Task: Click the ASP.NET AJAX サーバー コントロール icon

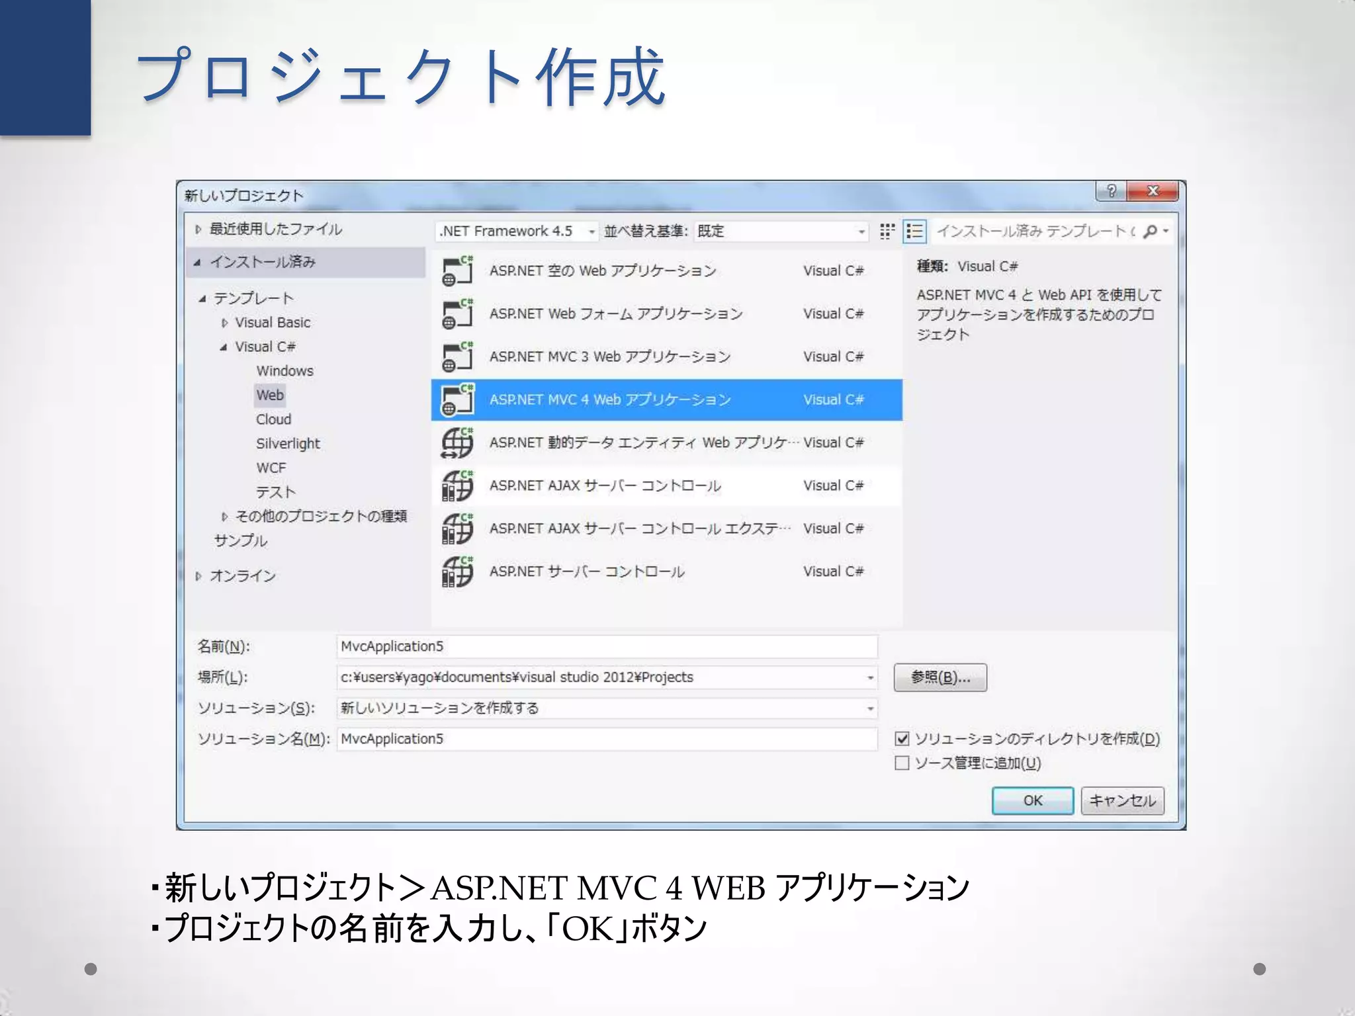Action: click(x=457, y=486)
